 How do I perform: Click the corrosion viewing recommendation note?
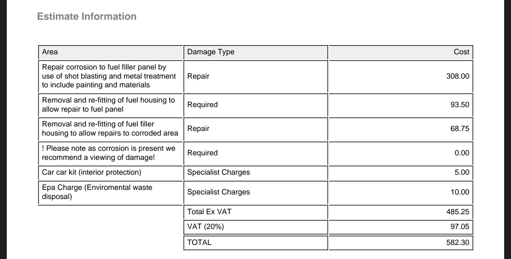coord(108,153)
